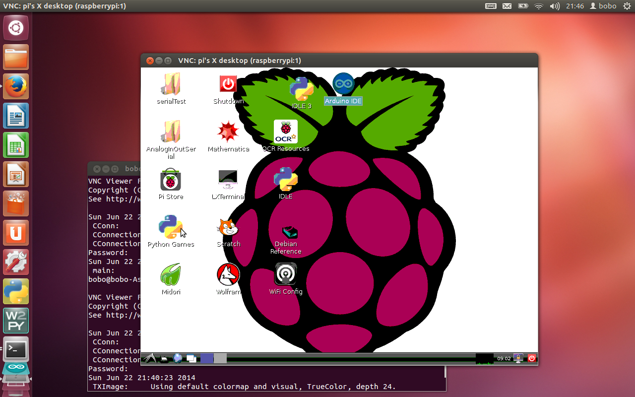Image resolution: width=635 pixels, height=397 pixels.
Task: Click the red logout button in Pi taskbar
Action: pyautogui.click(x=532, y=358)
